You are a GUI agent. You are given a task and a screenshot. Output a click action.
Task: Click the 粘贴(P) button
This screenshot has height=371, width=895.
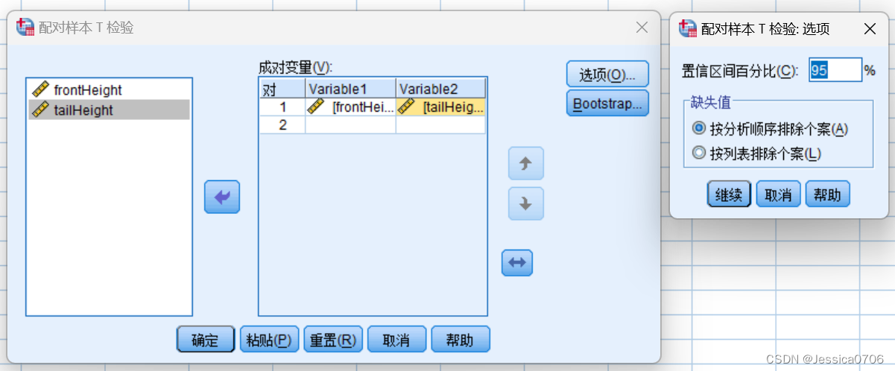tap(269, 340)
